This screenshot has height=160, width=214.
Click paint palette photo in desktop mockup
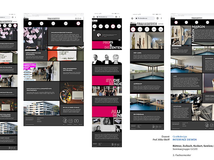(72, 93)
